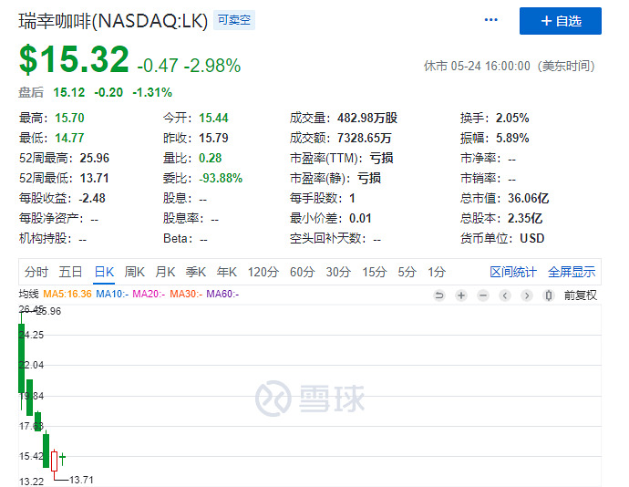Open the 区间统计 range statistics link
629x487 pixels.
(513, 272)
